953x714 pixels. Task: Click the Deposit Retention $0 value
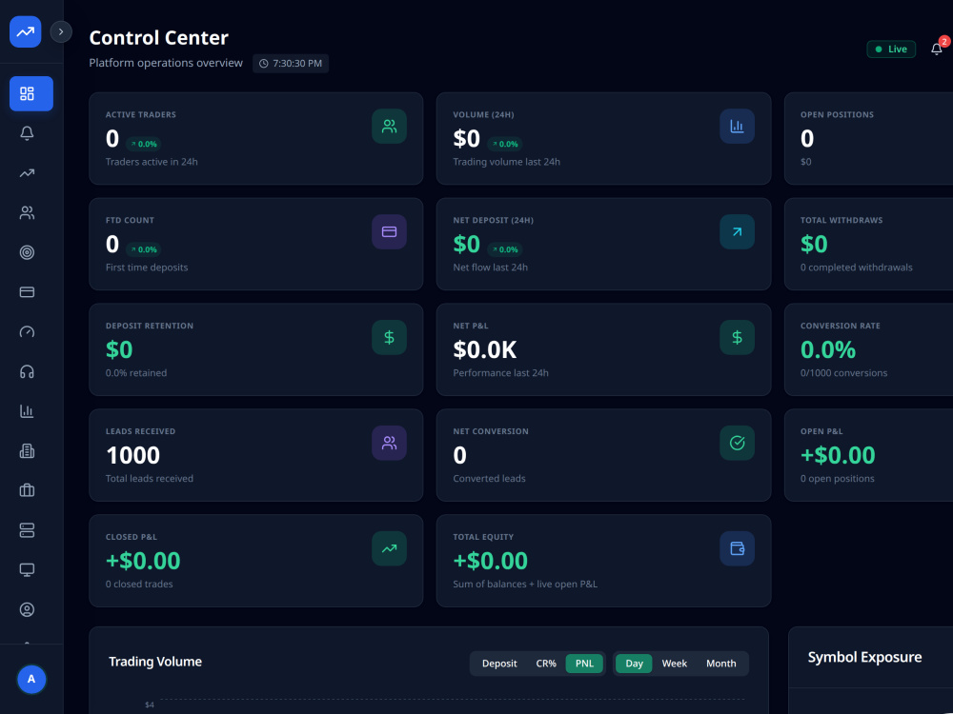coord(119,349)
